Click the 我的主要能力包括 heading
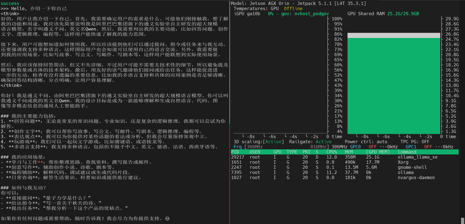This screenshot has height=224, width=465. 28,116
